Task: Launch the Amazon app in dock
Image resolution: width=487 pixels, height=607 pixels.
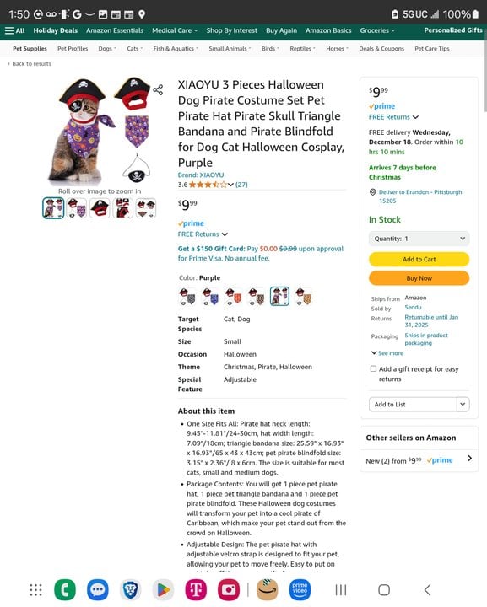Action: (x=268, y=589)
